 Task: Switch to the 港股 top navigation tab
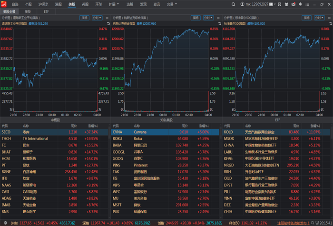point(58,4)
